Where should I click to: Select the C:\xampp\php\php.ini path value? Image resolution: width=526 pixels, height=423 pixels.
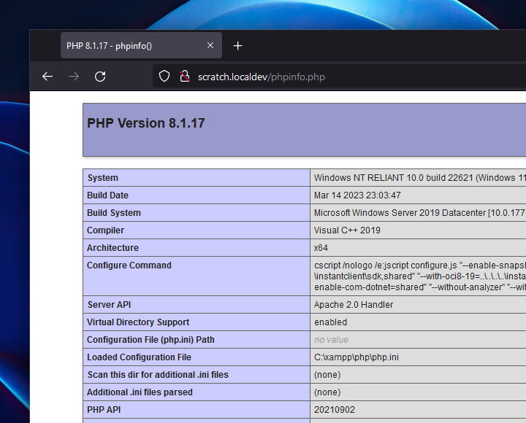[357, 357]
